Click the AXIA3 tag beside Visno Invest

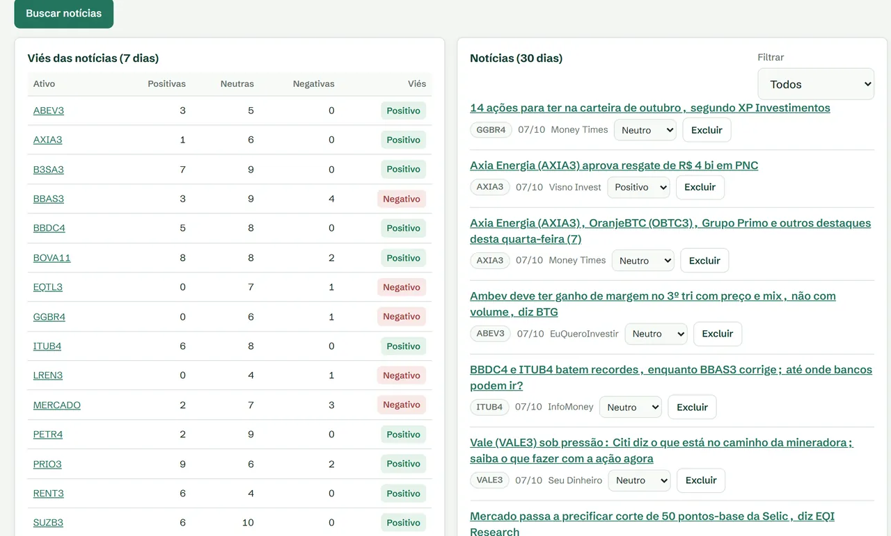(x=490, y=187)
